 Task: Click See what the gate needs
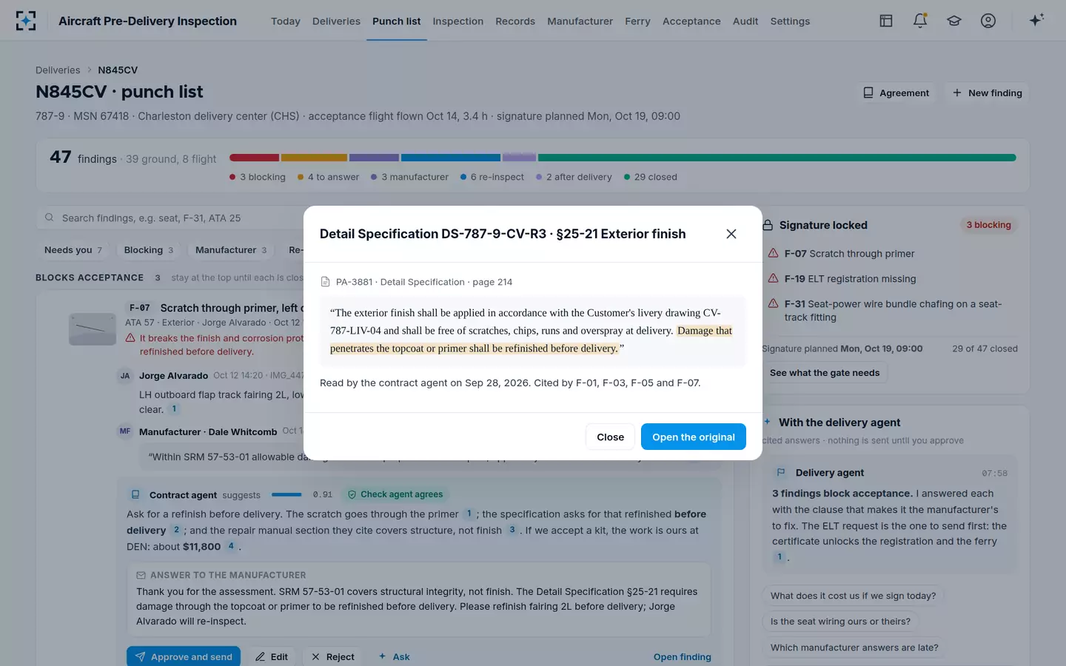[x=825, y=373]
